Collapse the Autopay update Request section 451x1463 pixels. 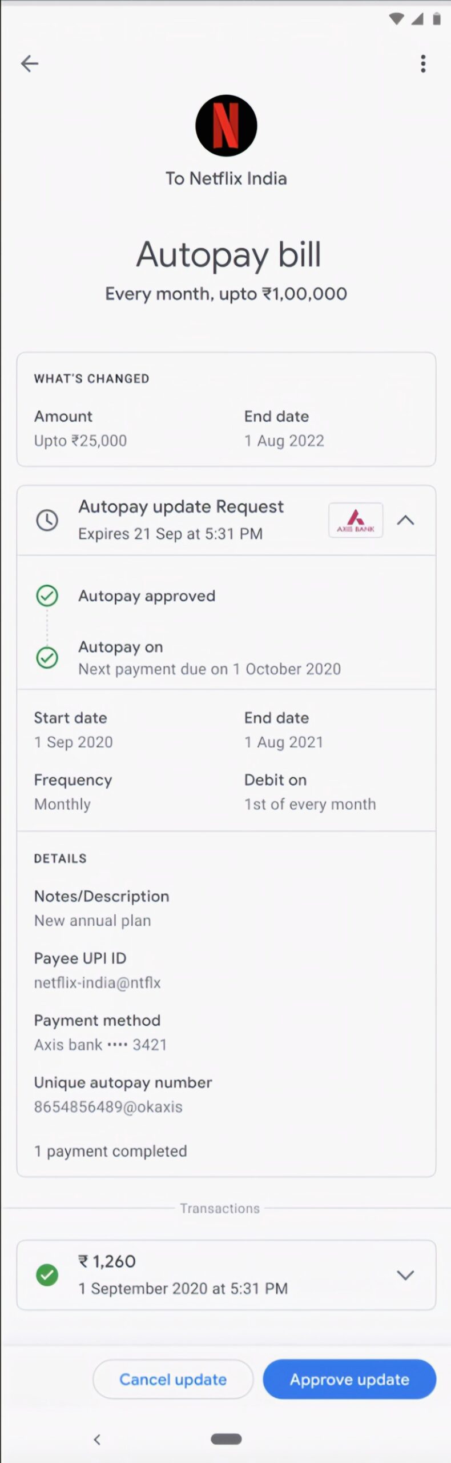click(405, 520)
